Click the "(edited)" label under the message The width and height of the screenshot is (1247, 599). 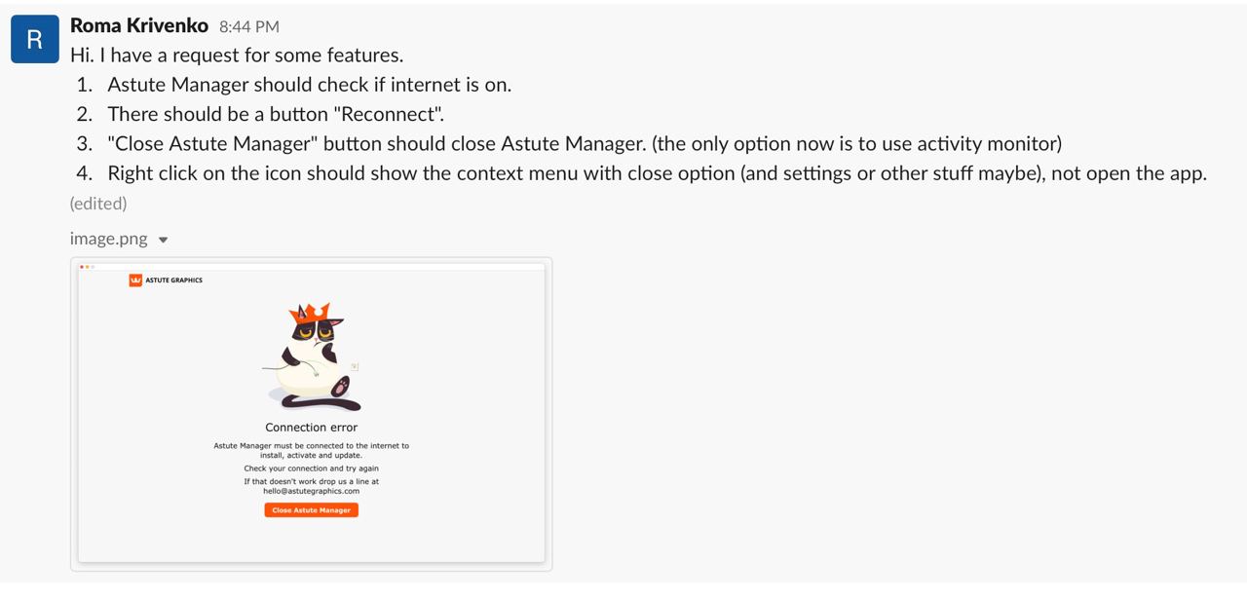pos(98,204)
